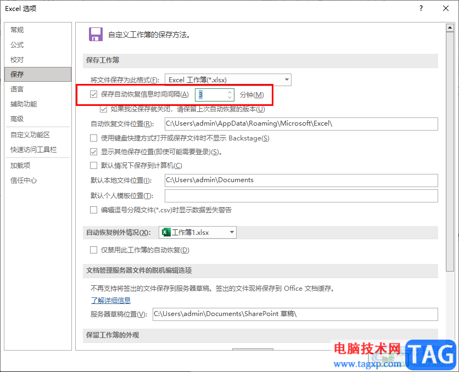Open 信任中心 category
Viewport: 459px width, 372px height.
[38, 181]
